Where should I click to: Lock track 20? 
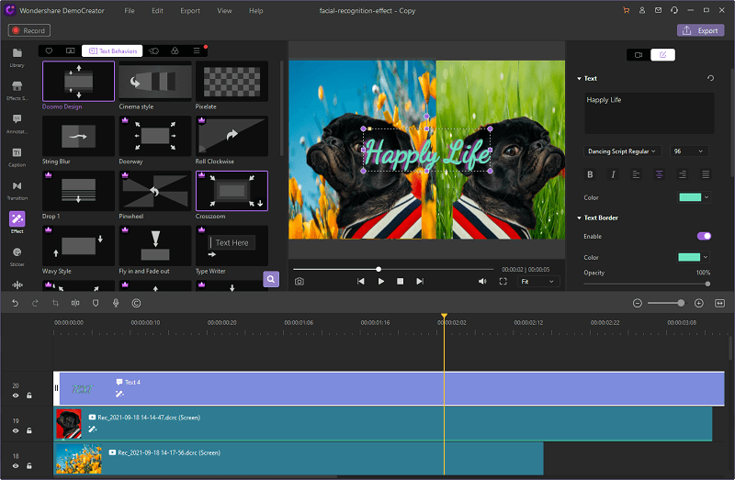pyautogui.click(x=29, y=396)
